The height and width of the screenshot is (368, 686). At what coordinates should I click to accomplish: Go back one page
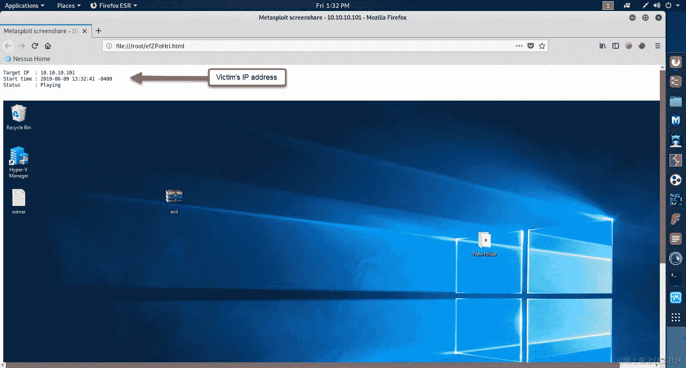tap(8, 46)
